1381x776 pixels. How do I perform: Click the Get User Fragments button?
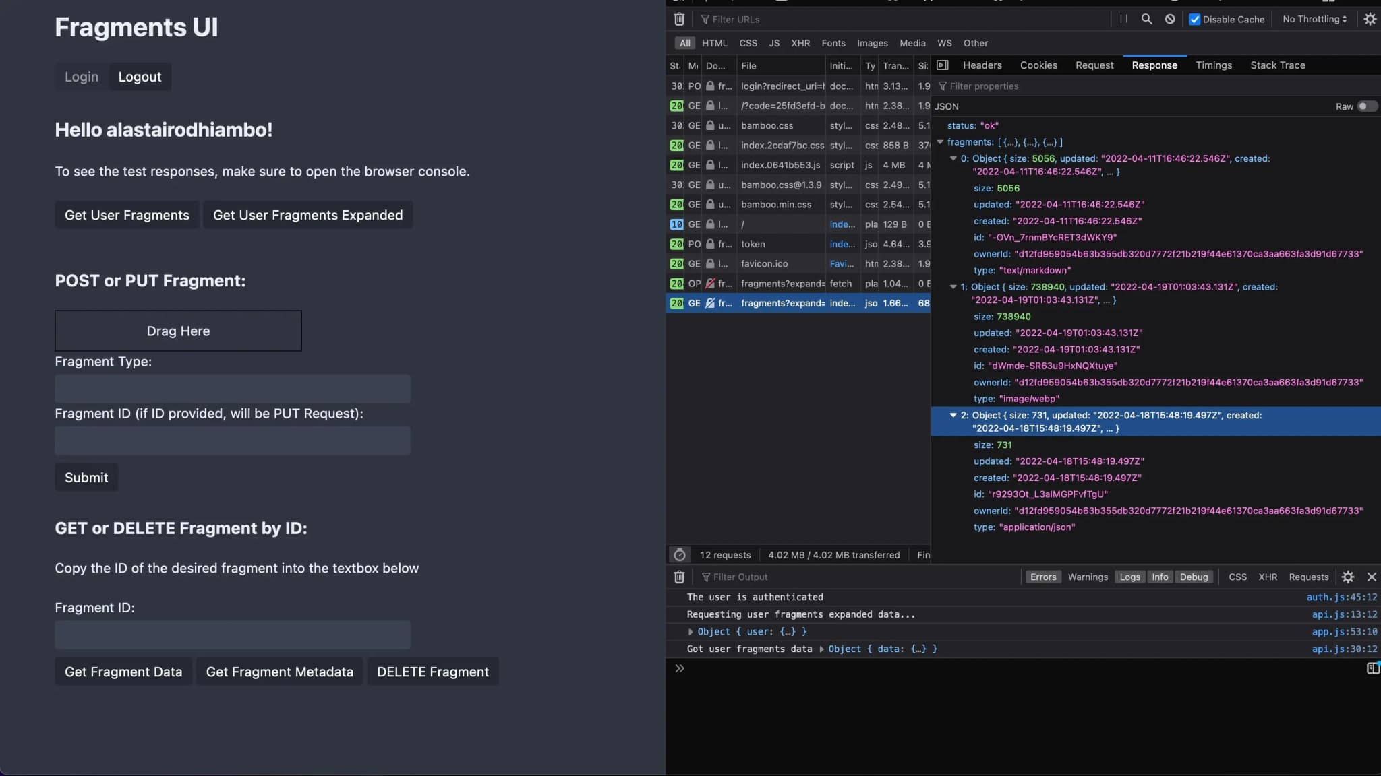(127, 215)
